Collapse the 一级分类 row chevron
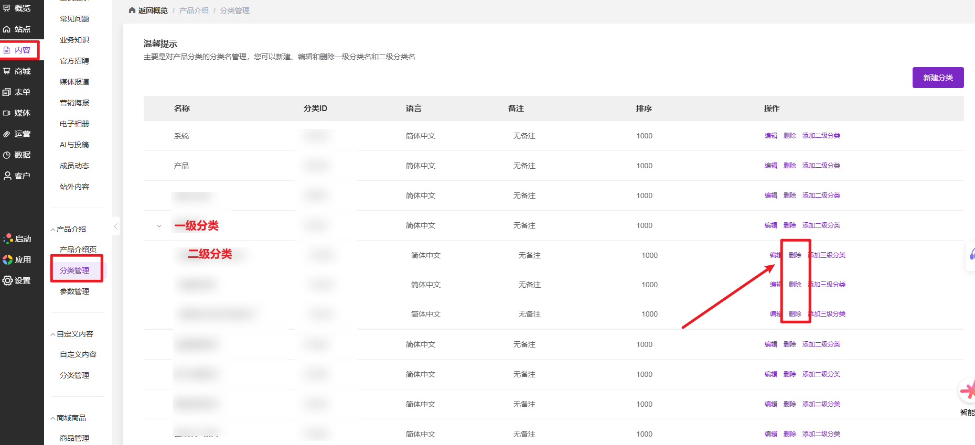Image resolution: width=975 pixels, height=445 pixels. pos(159,226)
